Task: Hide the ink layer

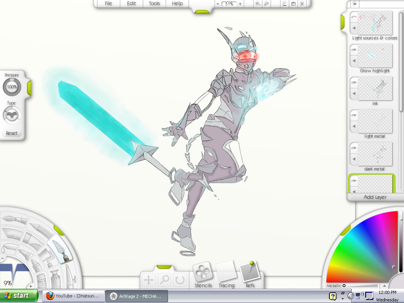Action: coord(354,82)
